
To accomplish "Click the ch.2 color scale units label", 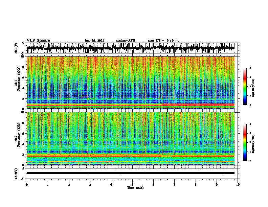I will 253,144.
